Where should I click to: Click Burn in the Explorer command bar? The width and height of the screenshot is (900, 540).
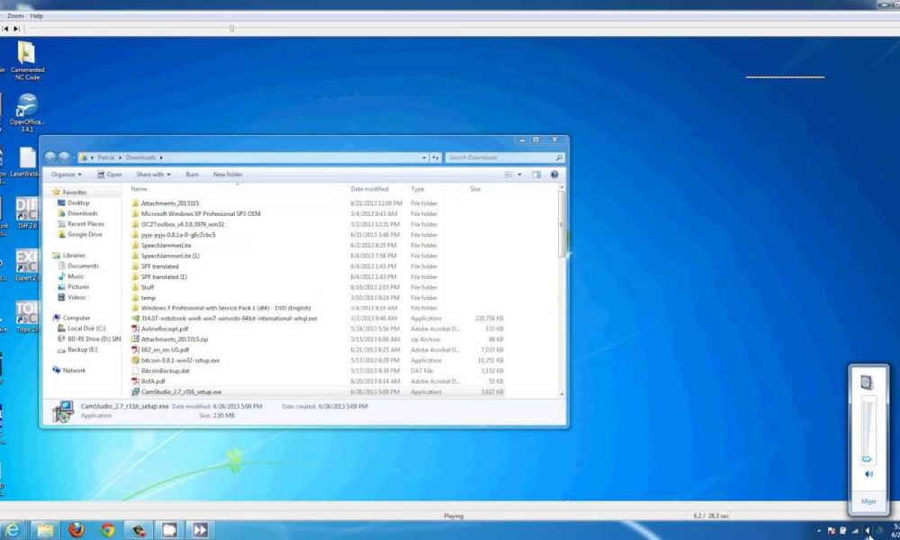[190, 174]
